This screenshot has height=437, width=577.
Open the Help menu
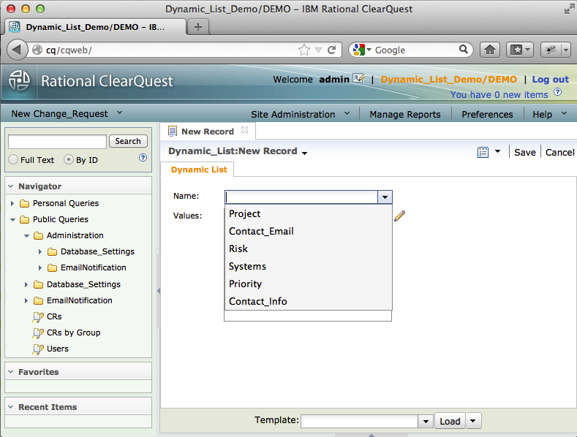550,115
